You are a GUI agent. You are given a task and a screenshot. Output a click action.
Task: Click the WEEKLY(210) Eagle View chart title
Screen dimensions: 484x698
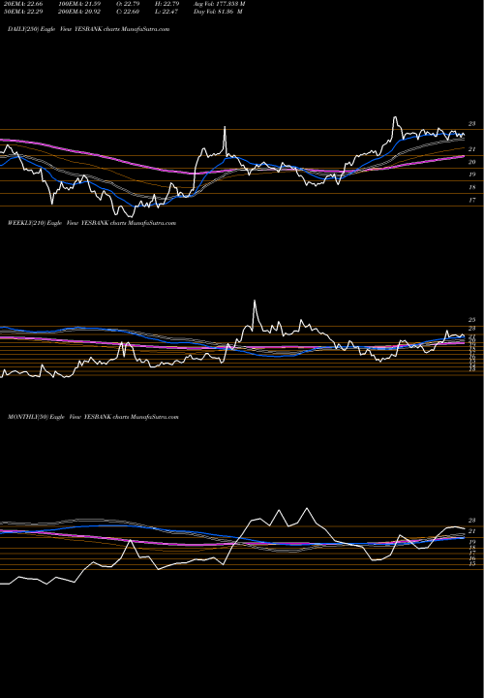tap(92, 223)
